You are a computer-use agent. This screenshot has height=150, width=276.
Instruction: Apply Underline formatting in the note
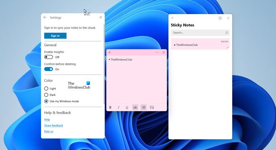(x=127, y=108)
